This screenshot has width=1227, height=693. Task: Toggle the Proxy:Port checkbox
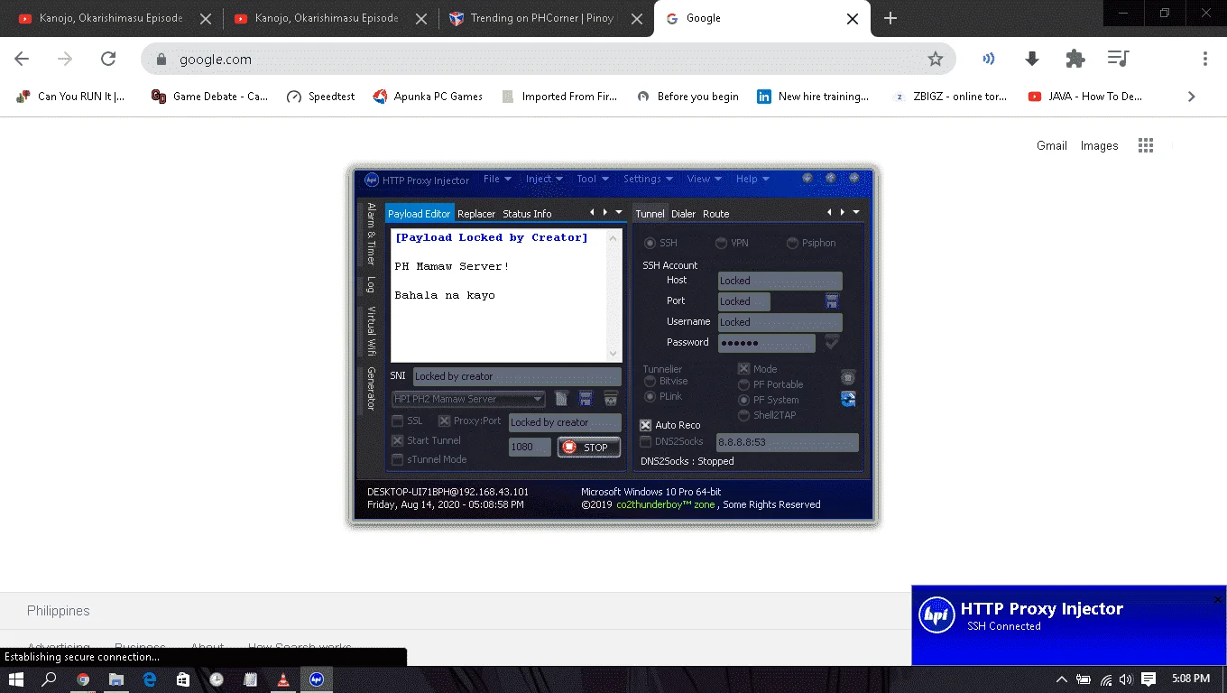point(444,420)
